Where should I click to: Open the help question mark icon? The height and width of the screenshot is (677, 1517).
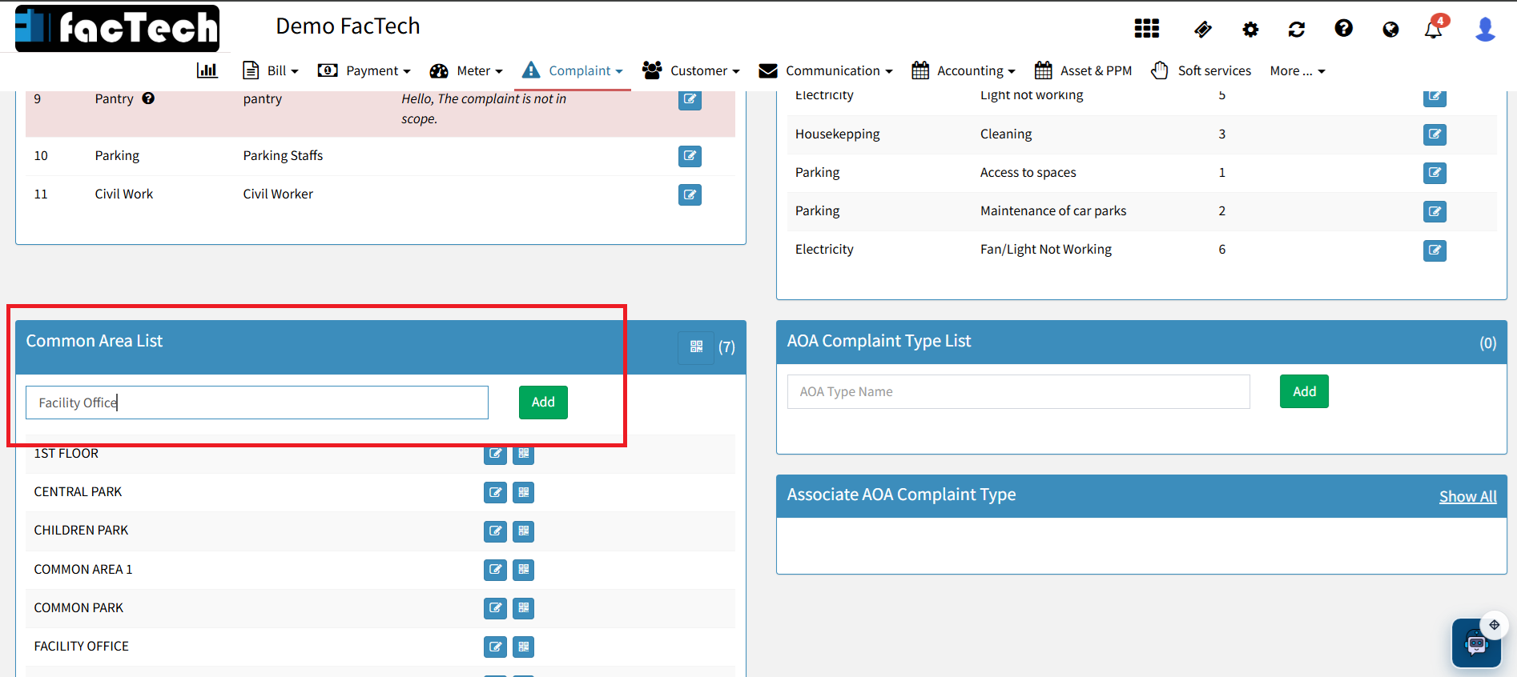(x=1343, y=29)
